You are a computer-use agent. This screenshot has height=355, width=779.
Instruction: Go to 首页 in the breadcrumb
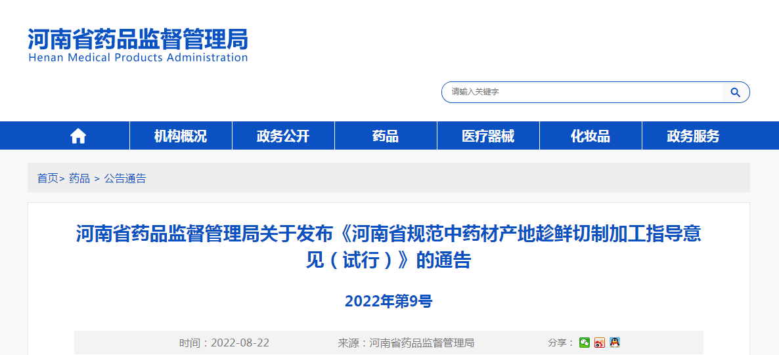click(48, 178)
